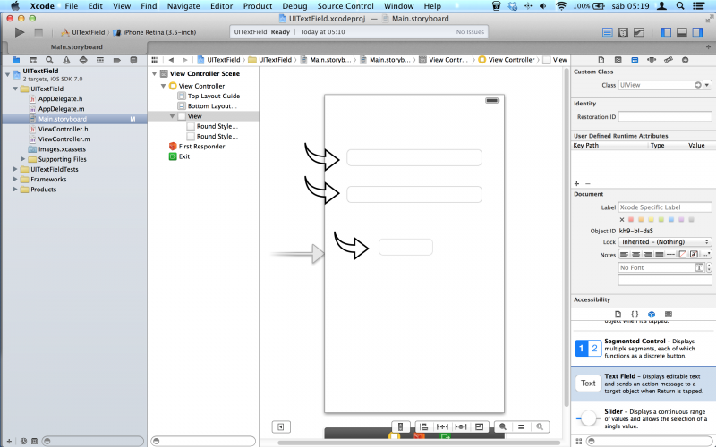Run the project with the Play button
Image resolution: width=716 pixels, height=447 pixels.
19,32
